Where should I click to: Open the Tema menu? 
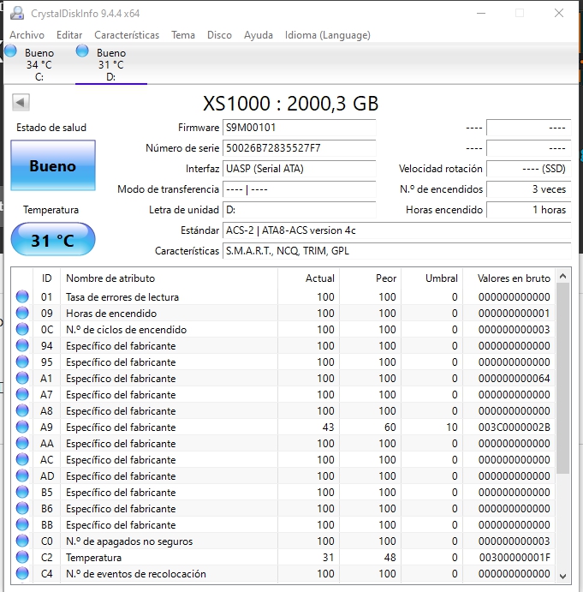click(x=183, y=35)
